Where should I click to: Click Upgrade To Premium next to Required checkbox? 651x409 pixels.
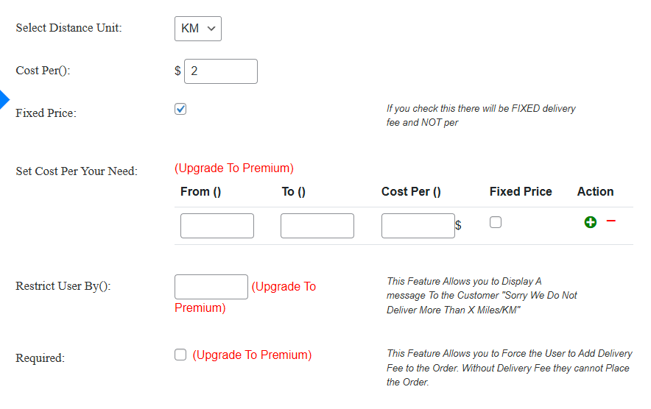pyautogui.click(x=252, y=355)
